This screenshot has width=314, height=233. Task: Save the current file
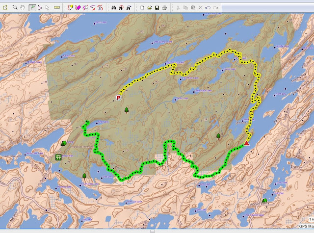[x=157, y=8]
